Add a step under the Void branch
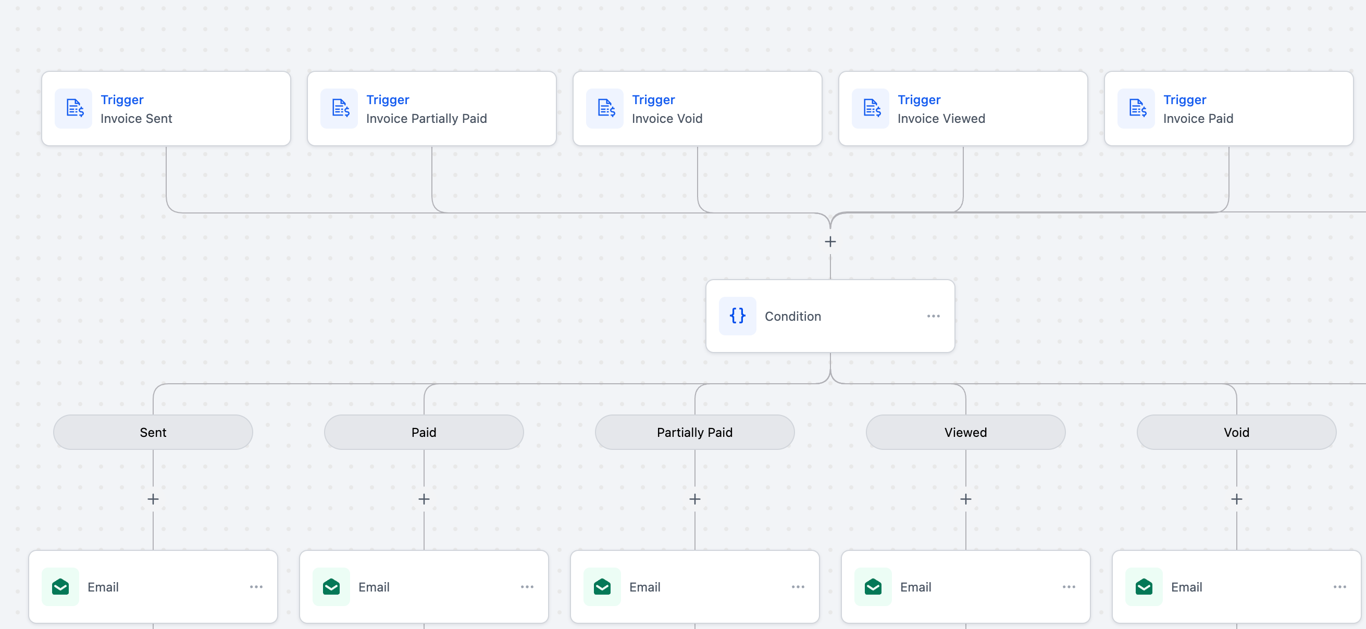Image resolution: width=1366 pixels, height=629 pixels. 1237,499
